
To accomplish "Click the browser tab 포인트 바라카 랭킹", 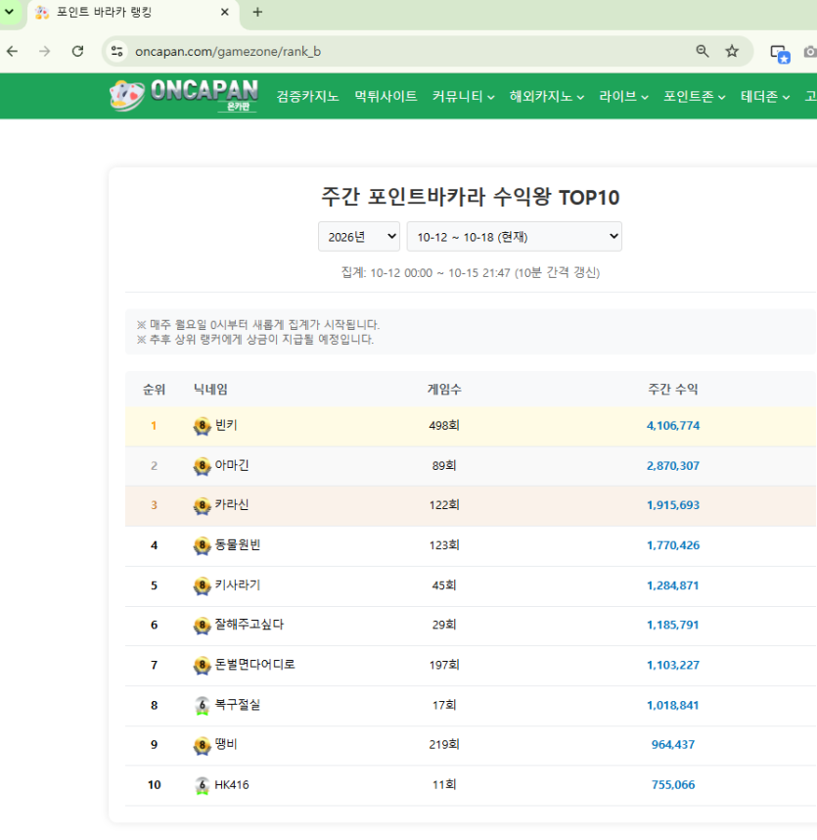I will (x=133, y=13).
